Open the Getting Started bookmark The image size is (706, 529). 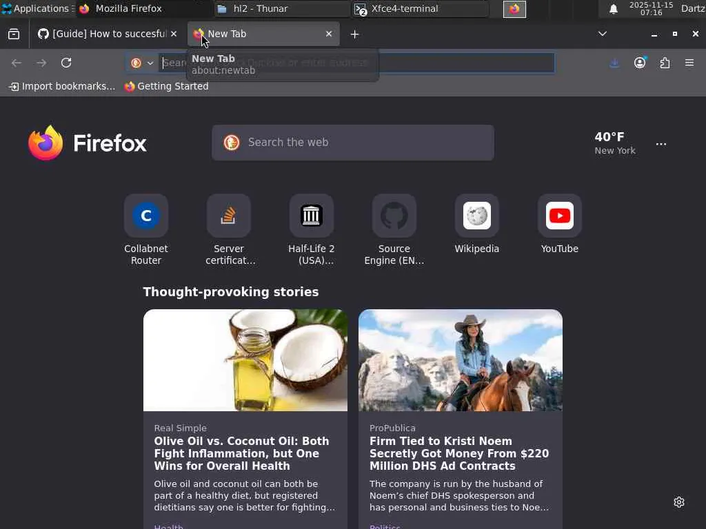click(x=166, y=86)
